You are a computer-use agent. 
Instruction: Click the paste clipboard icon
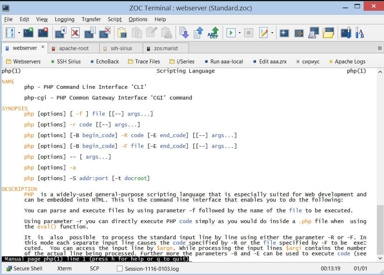(x=122, y=33)
